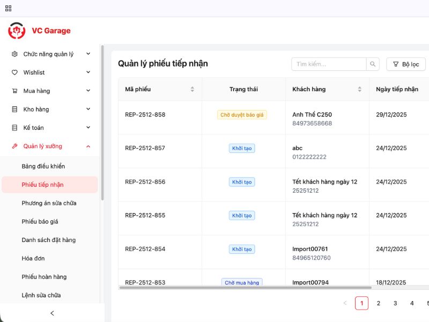Click the grid apps icon at top-left
The width and height of the screenshot is (429, 322).
tap(8, 8)
